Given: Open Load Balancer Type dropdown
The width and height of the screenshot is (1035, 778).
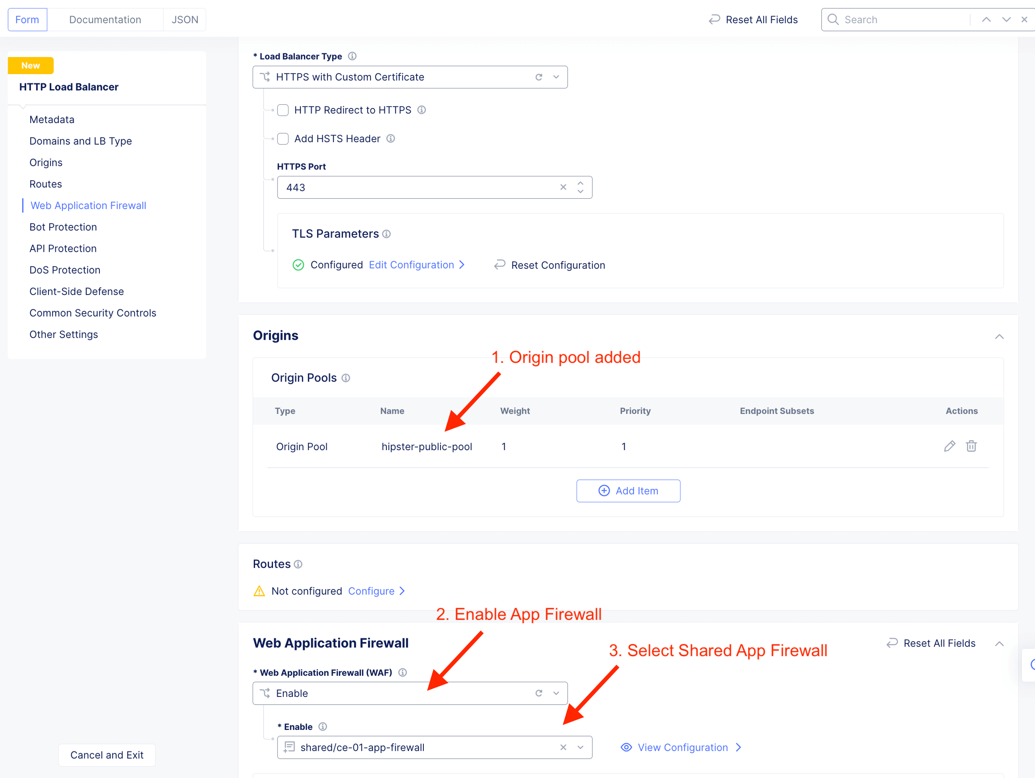Looking at the screenshot, I should coord(556,77).
